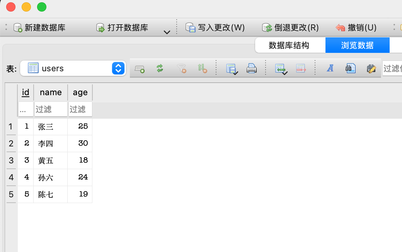The image size is (402, 252).
Task: Refresh the browsed table data
Action: click(160, 68)
